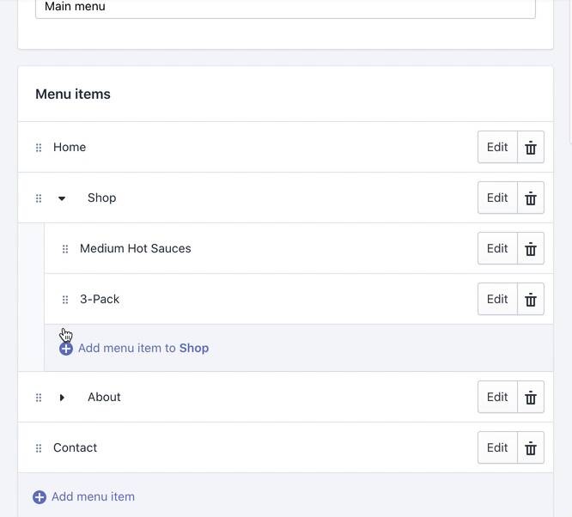Click plus icon for adding Shop submenu item
This screenshot has width=572, height=517.
(66, 349)
